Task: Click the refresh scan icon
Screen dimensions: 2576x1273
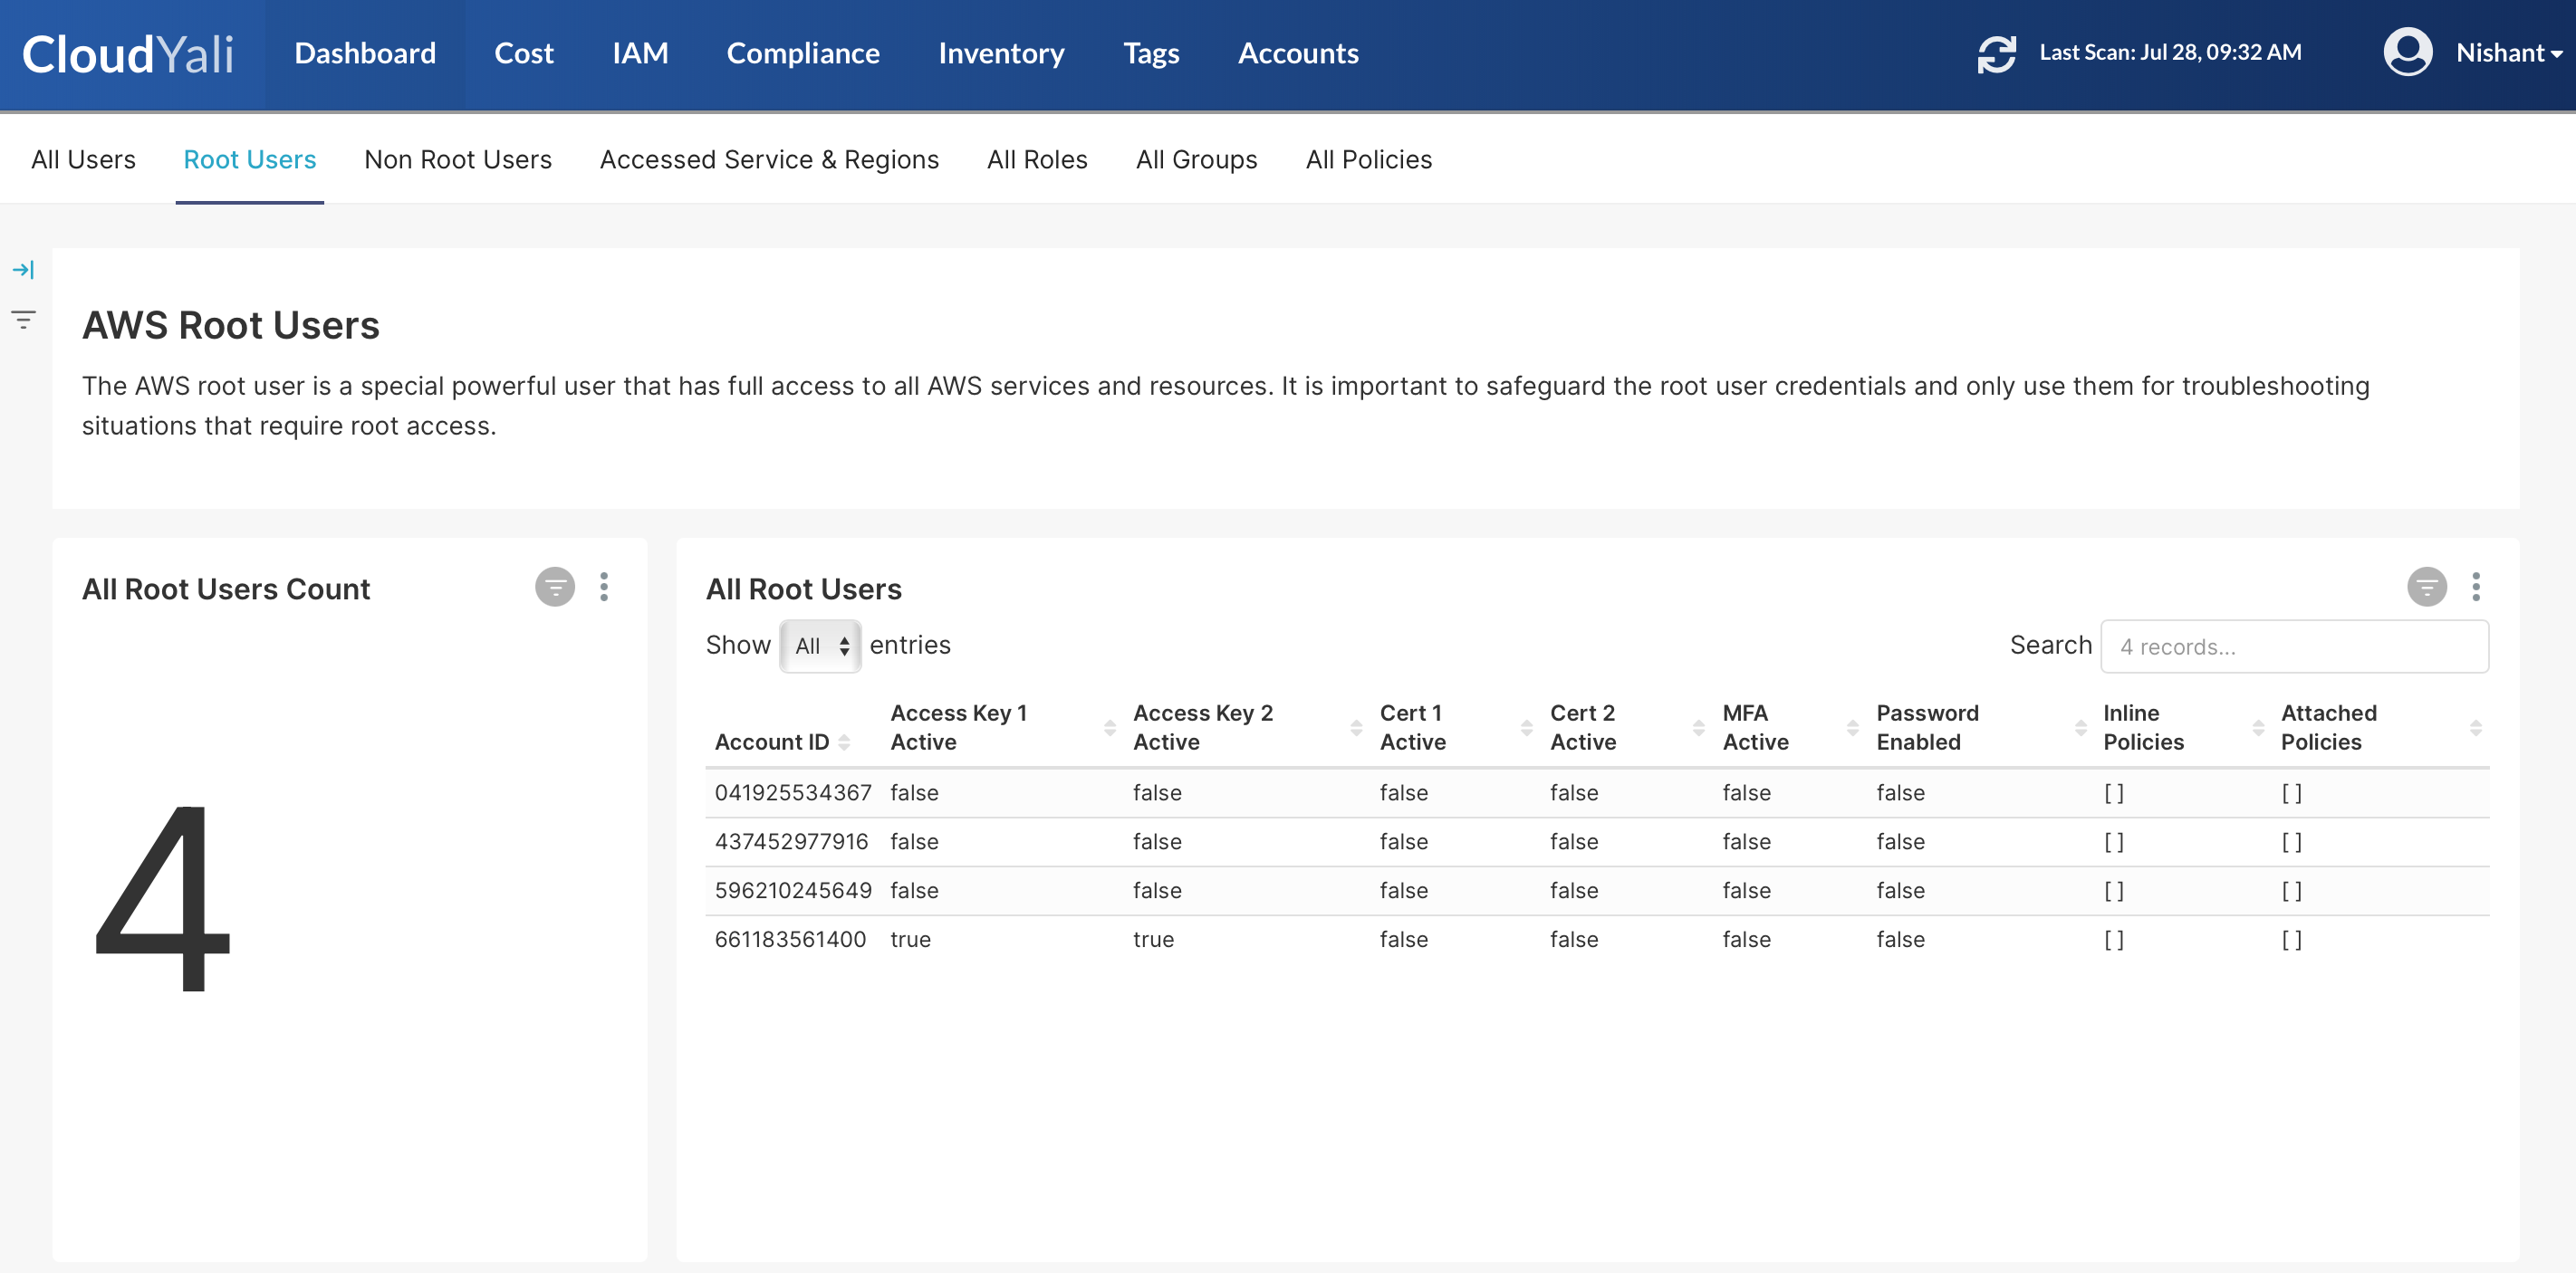Action: coord(1997,55)
